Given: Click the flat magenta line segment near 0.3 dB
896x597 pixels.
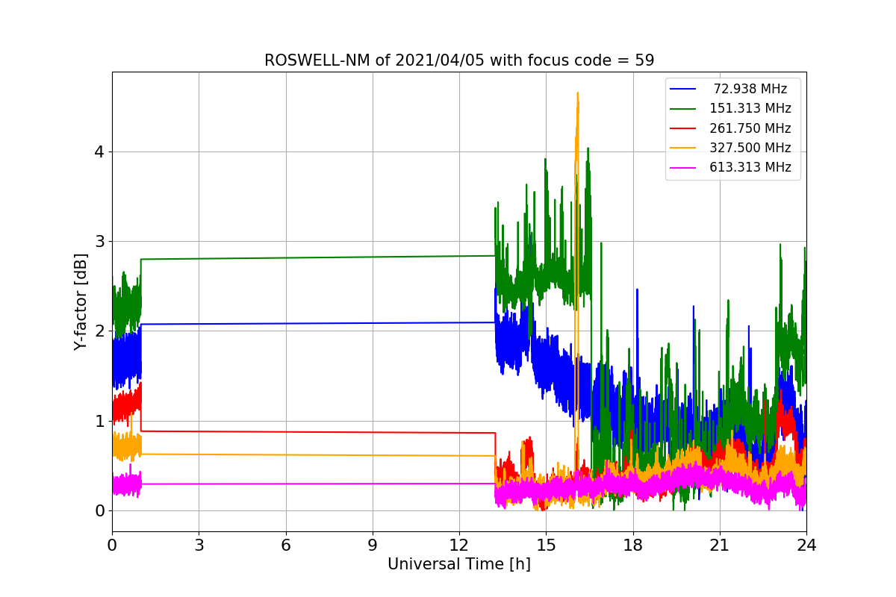Looking at the screenshot, I should (x=317, y=484).
